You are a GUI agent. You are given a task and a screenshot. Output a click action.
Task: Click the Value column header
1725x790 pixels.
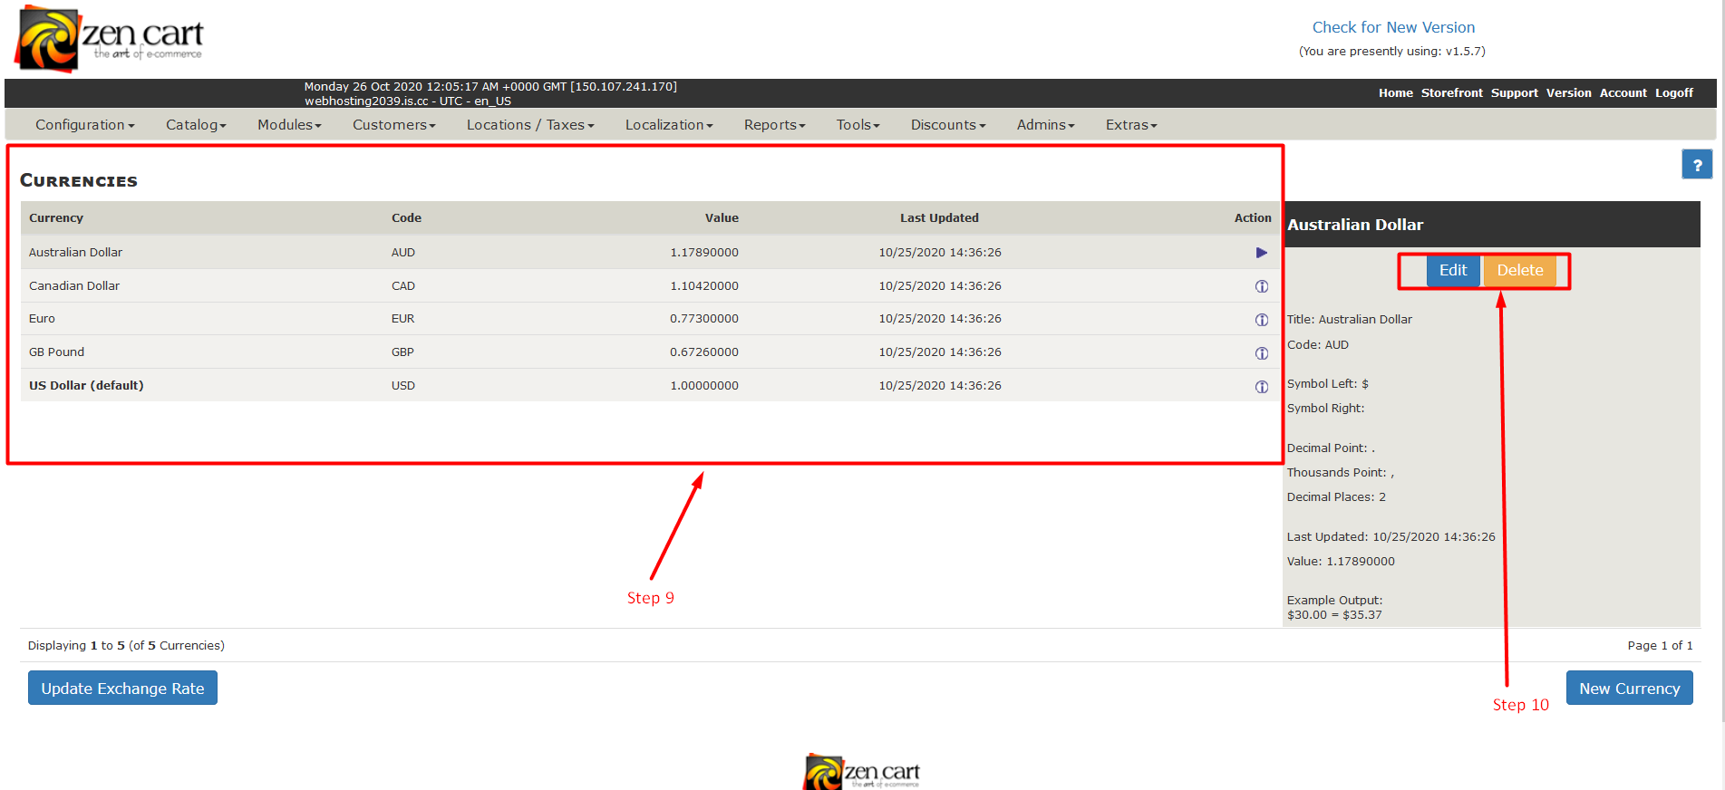pos(722,218)
